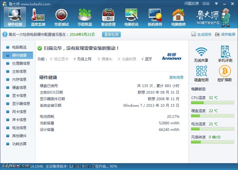Click the CPU温度 temperature bar
This screenshot has width=238, height=170.
tap(212, 103)
